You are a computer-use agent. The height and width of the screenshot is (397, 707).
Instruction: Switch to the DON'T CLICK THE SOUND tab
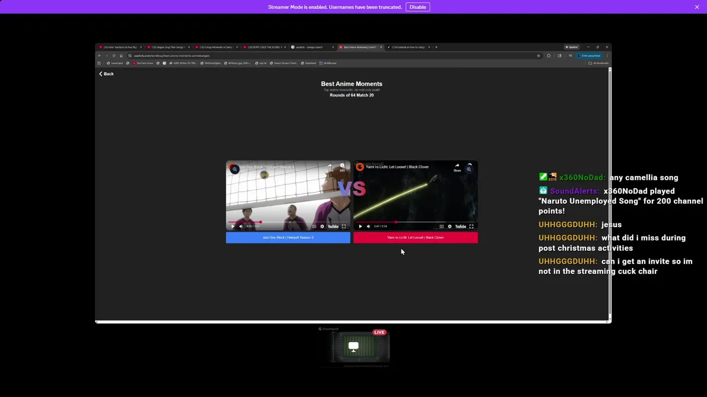coord(265,47)
